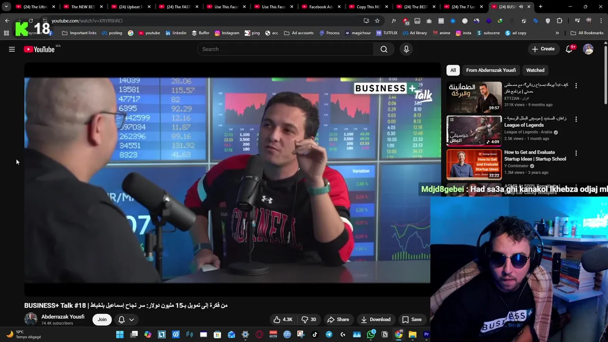Open the linkedin bookmark
This screenshot has height=342, width=608.
pyautogui.click(x=176, y=33)
